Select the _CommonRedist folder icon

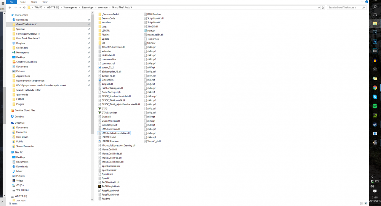point(99,14)
